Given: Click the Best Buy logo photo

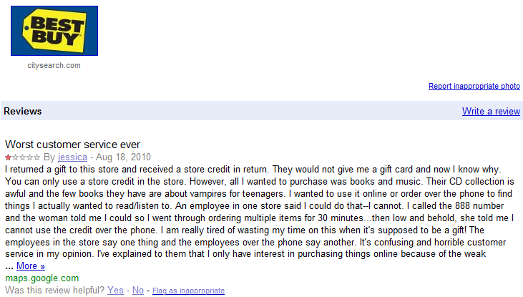Looking at the screenshot, I should click(x=54, y=31).
